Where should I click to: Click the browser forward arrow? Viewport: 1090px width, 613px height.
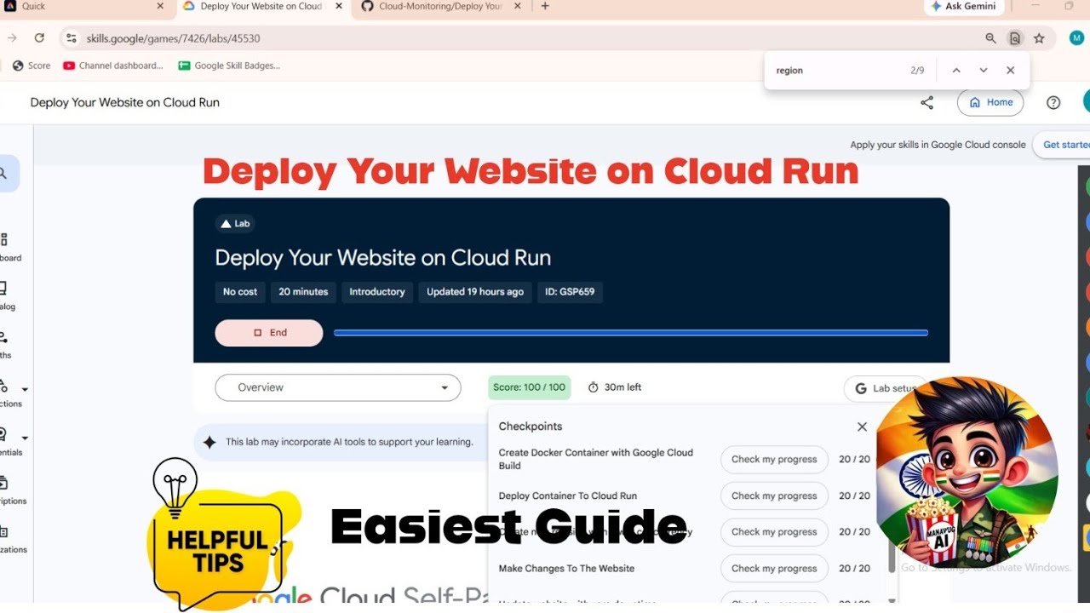[x=12, y=37]
